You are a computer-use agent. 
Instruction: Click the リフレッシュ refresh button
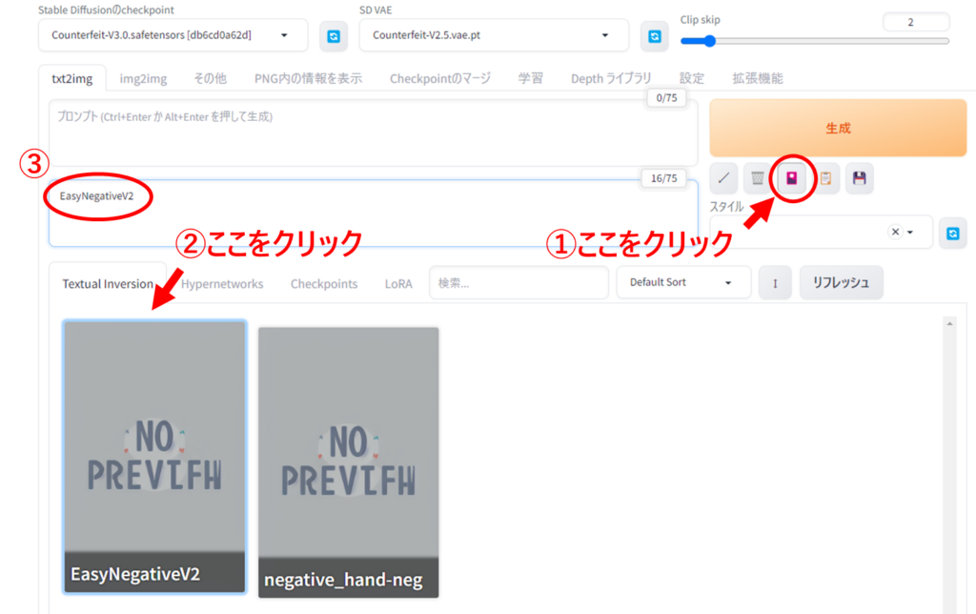point(840,283)
